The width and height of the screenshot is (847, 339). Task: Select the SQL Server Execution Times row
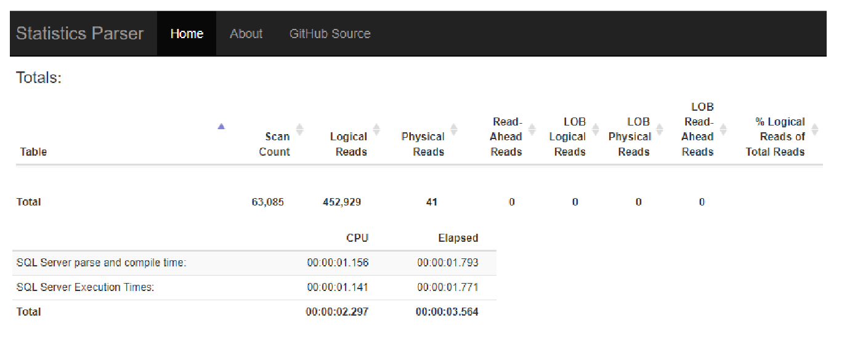tap(85, 287)
